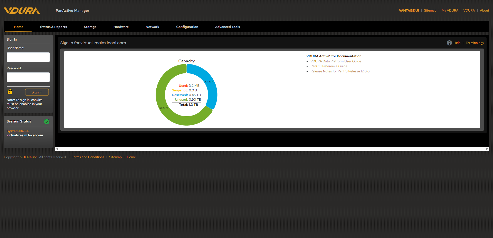The height and width of the screenshot is (238, 493).
Task: Open the Status & Reports menu
Action: pyautogui.click(x=53, y=27)
